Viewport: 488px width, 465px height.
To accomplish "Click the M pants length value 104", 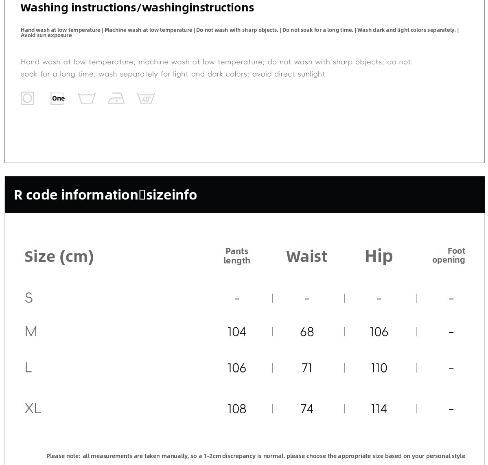I will 237,332.
